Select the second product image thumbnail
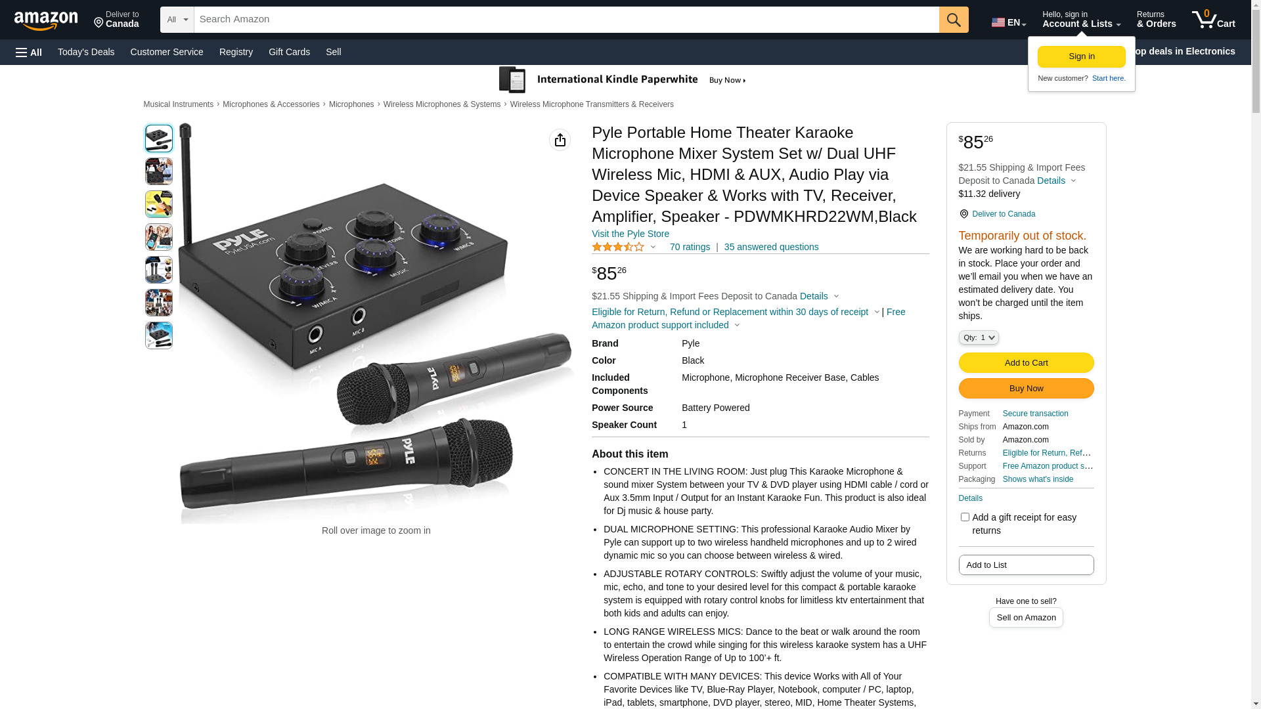 click(159, 171)
